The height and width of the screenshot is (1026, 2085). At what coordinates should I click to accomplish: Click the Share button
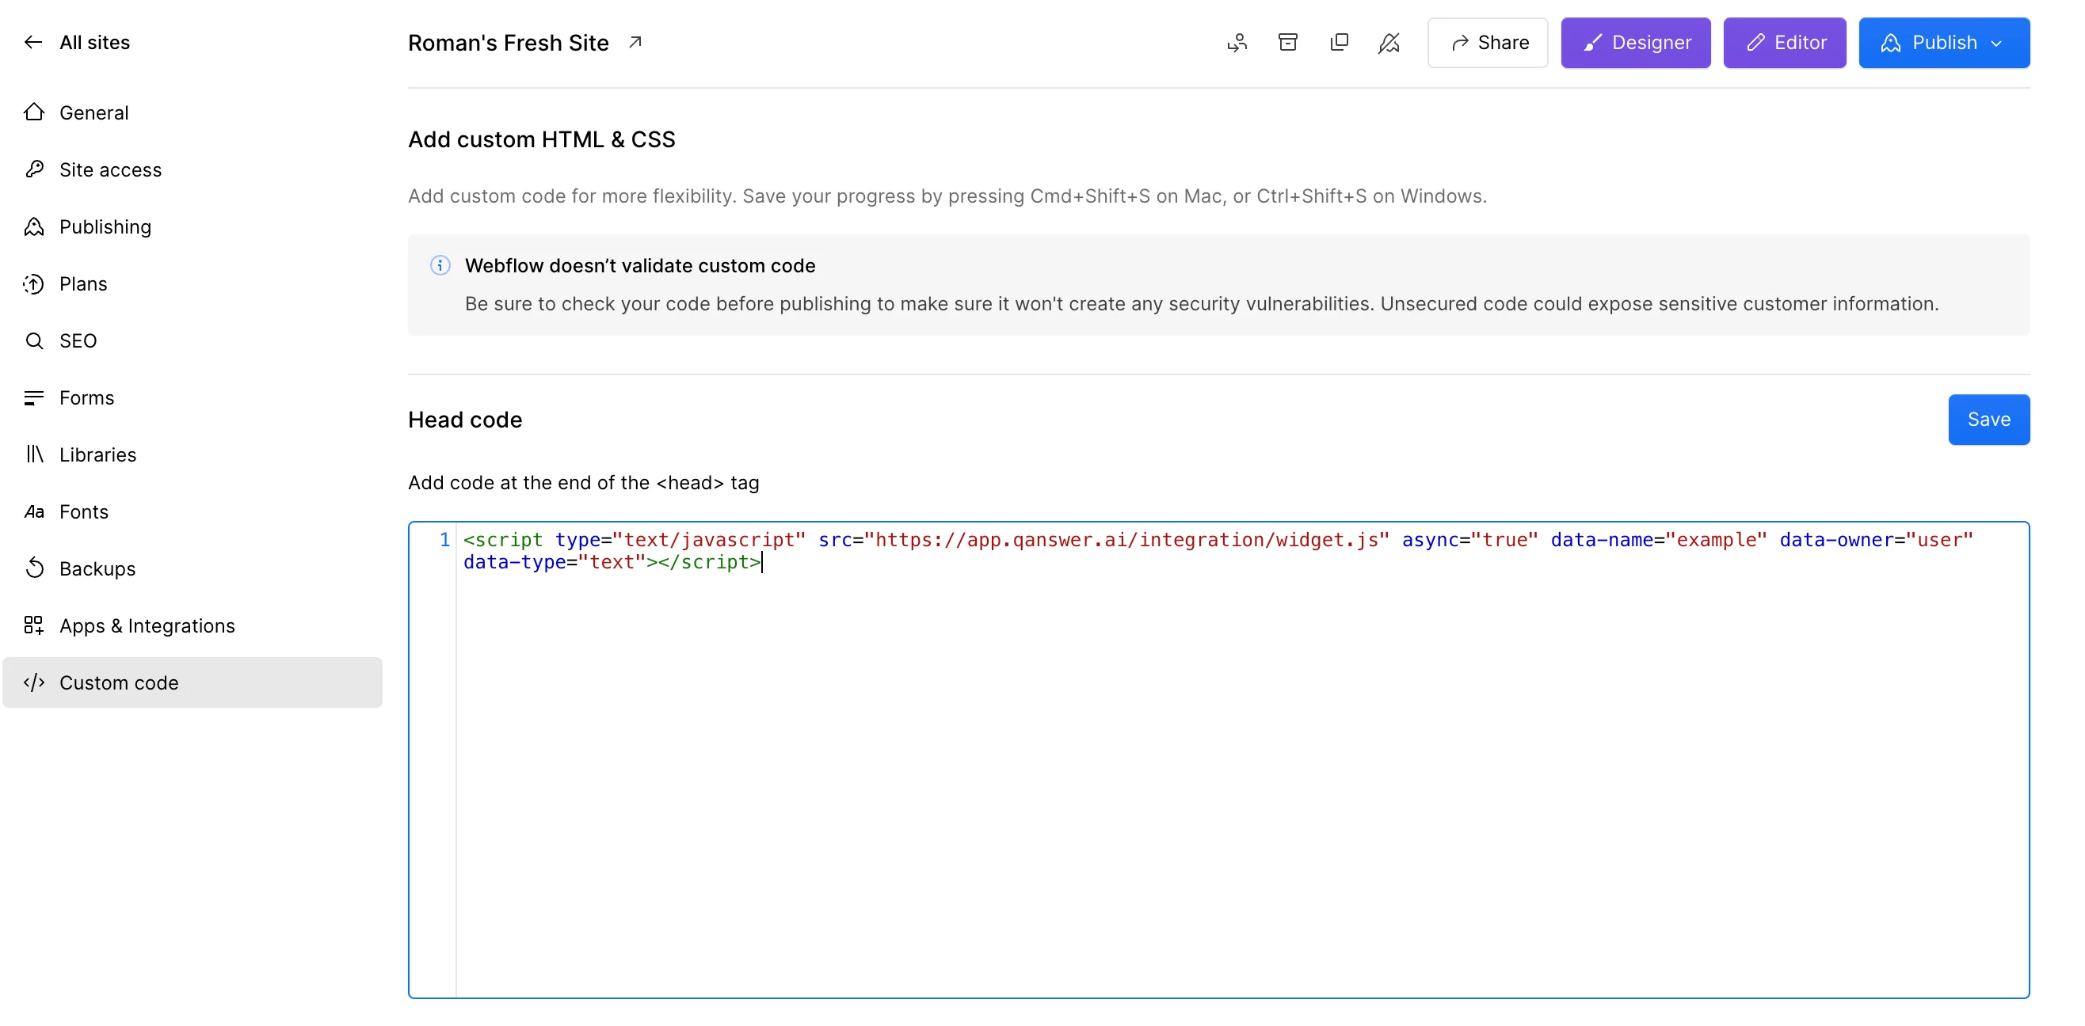click(1488, 42)
